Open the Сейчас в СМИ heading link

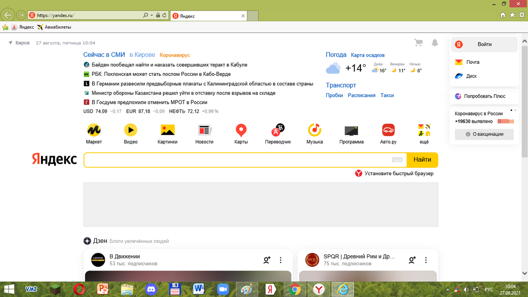coord(104,55)
